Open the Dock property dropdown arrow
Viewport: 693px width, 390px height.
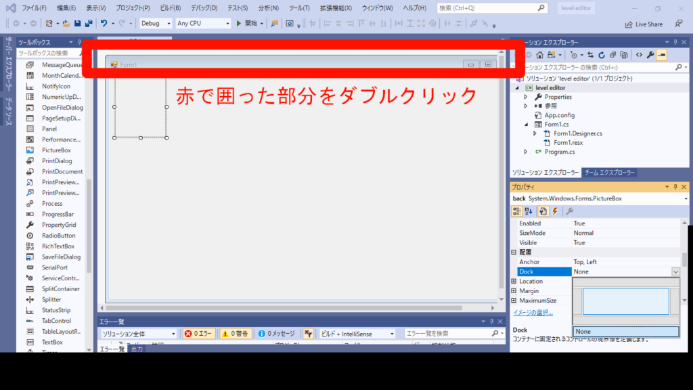675,272
